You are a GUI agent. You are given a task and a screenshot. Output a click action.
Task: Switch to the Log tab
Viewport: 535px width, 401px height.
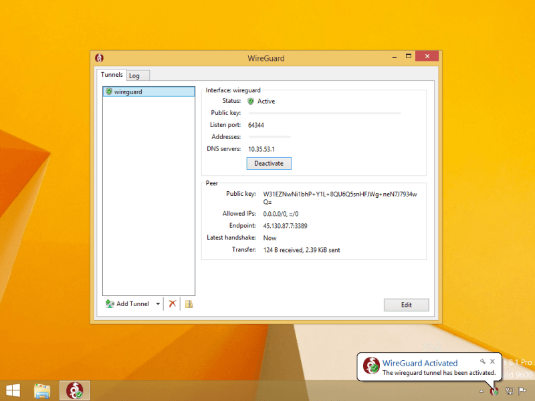point(135,76)
